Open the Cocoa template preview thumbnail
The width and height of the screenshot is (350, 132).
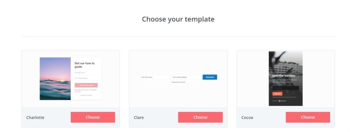286,78
